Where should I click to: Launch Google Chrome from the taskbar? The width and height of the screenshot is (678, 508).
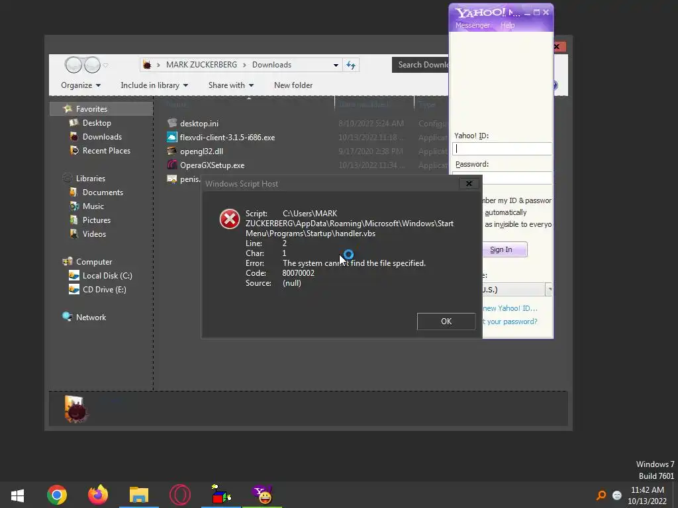click(57, 495)
